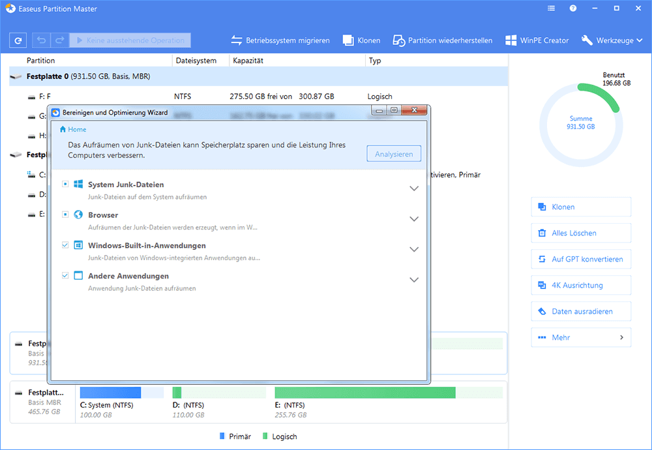The height and width of the screenshot is (450, 652).
Task: Click the Easeus Partition Master logo icon
Action: (x=10, y=8)
